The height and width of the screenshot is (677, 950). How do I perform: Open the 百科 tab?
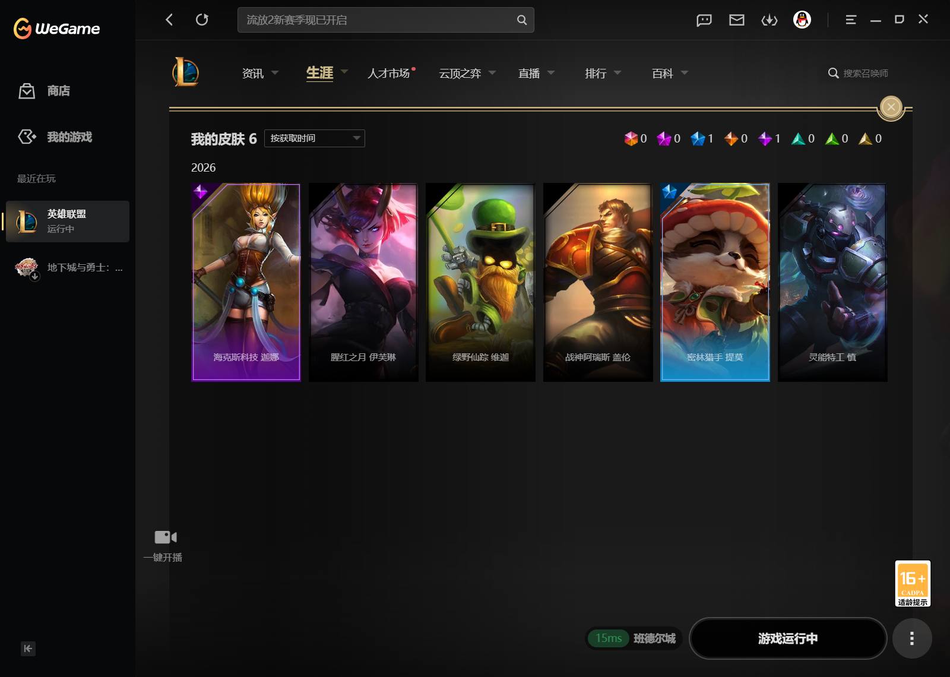coord(663,73)
